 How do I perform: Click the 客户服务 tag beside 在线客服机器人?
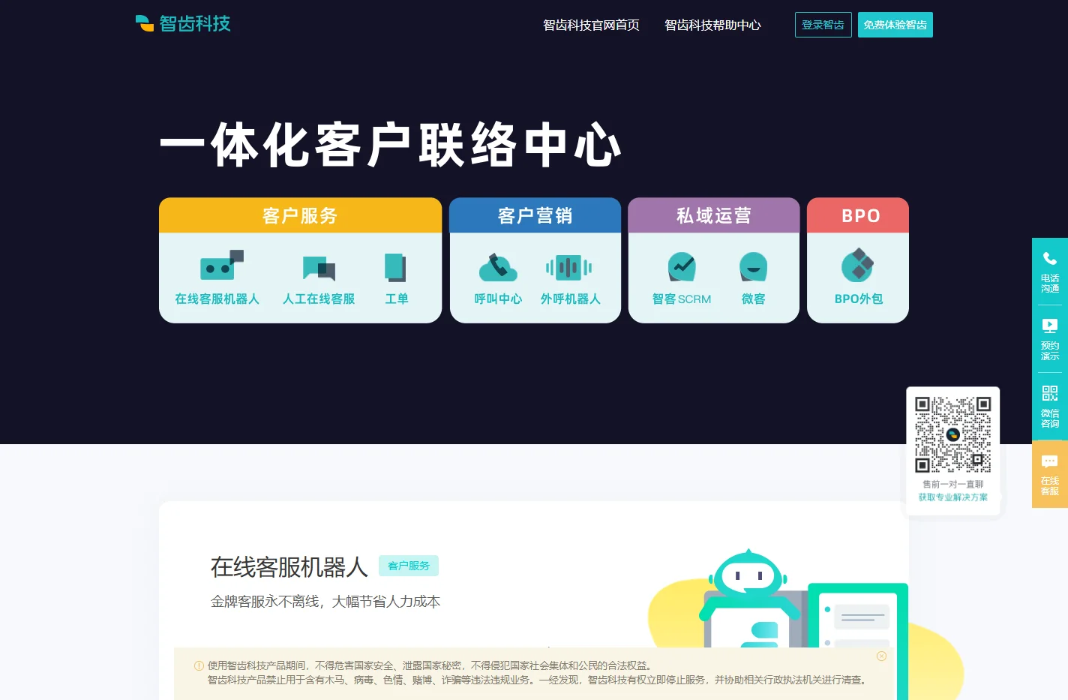pos(409,566)
